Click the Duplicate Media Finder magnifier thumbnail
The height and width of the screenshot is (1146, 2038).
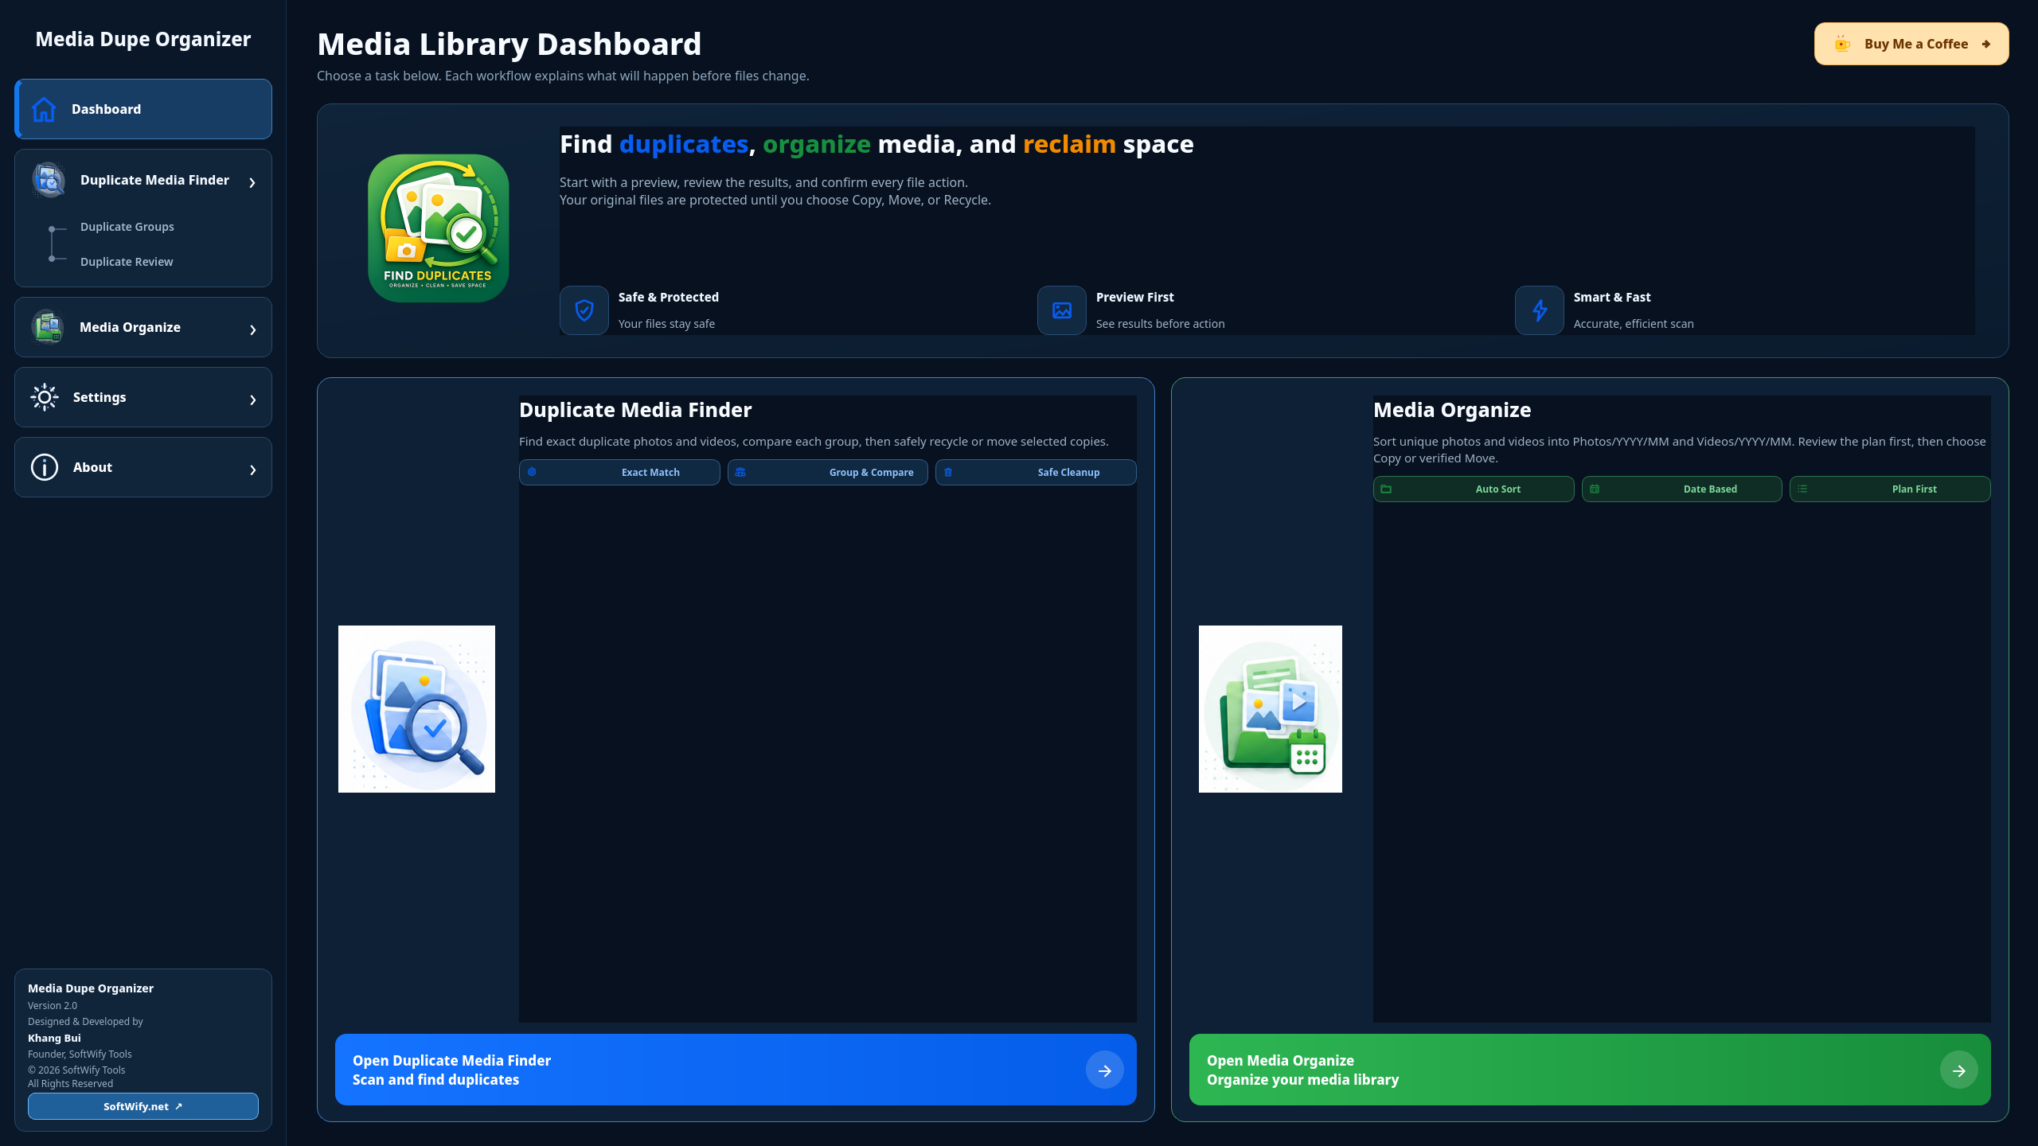click(416, 709)
